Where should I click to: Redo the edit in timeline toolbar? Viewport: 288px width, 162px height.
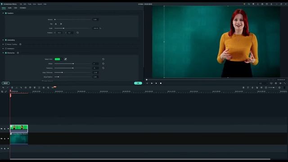click(8, 88)
